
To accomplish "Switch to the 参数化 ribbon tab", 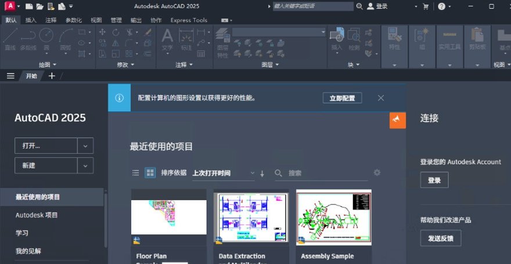I will click(x=74, y=20).
